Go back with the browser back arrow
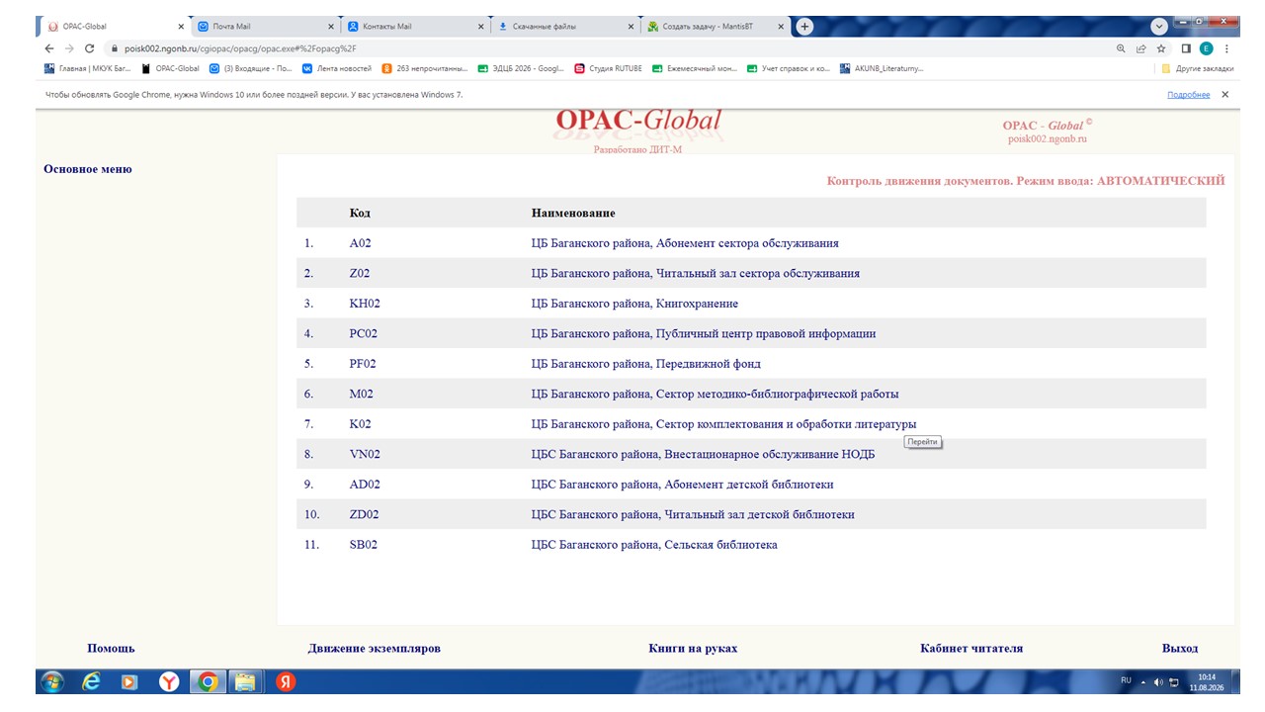The height and width of the screenshot is (712, 1265). tap(49, 47)
